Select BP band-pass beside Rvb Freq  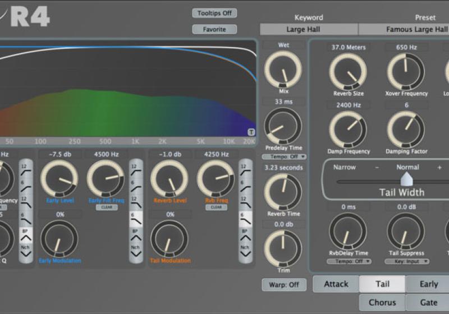245,235
